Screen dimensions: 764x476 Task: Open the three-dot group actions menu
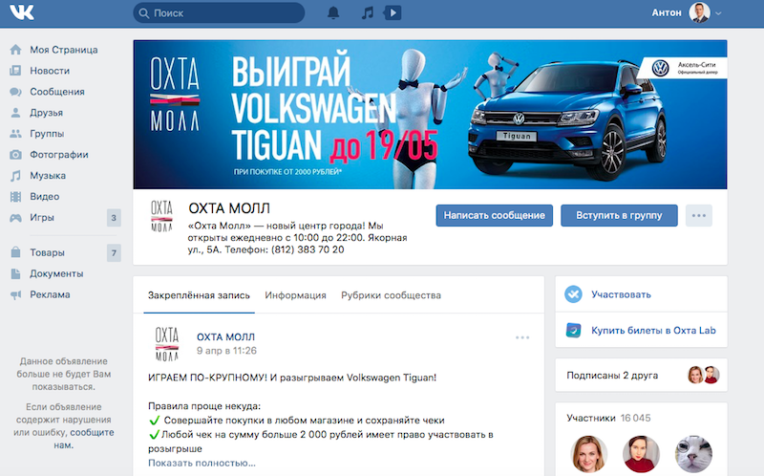click(x=700, y=215)
